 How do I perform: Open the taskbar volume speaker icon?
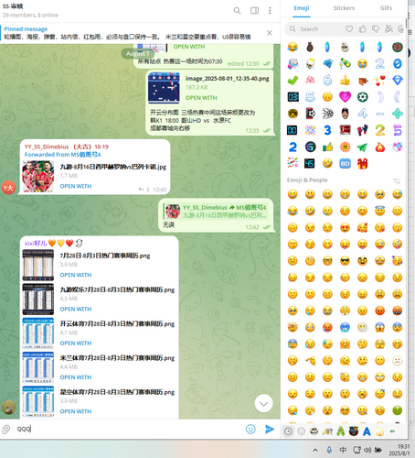pos(367,450)
